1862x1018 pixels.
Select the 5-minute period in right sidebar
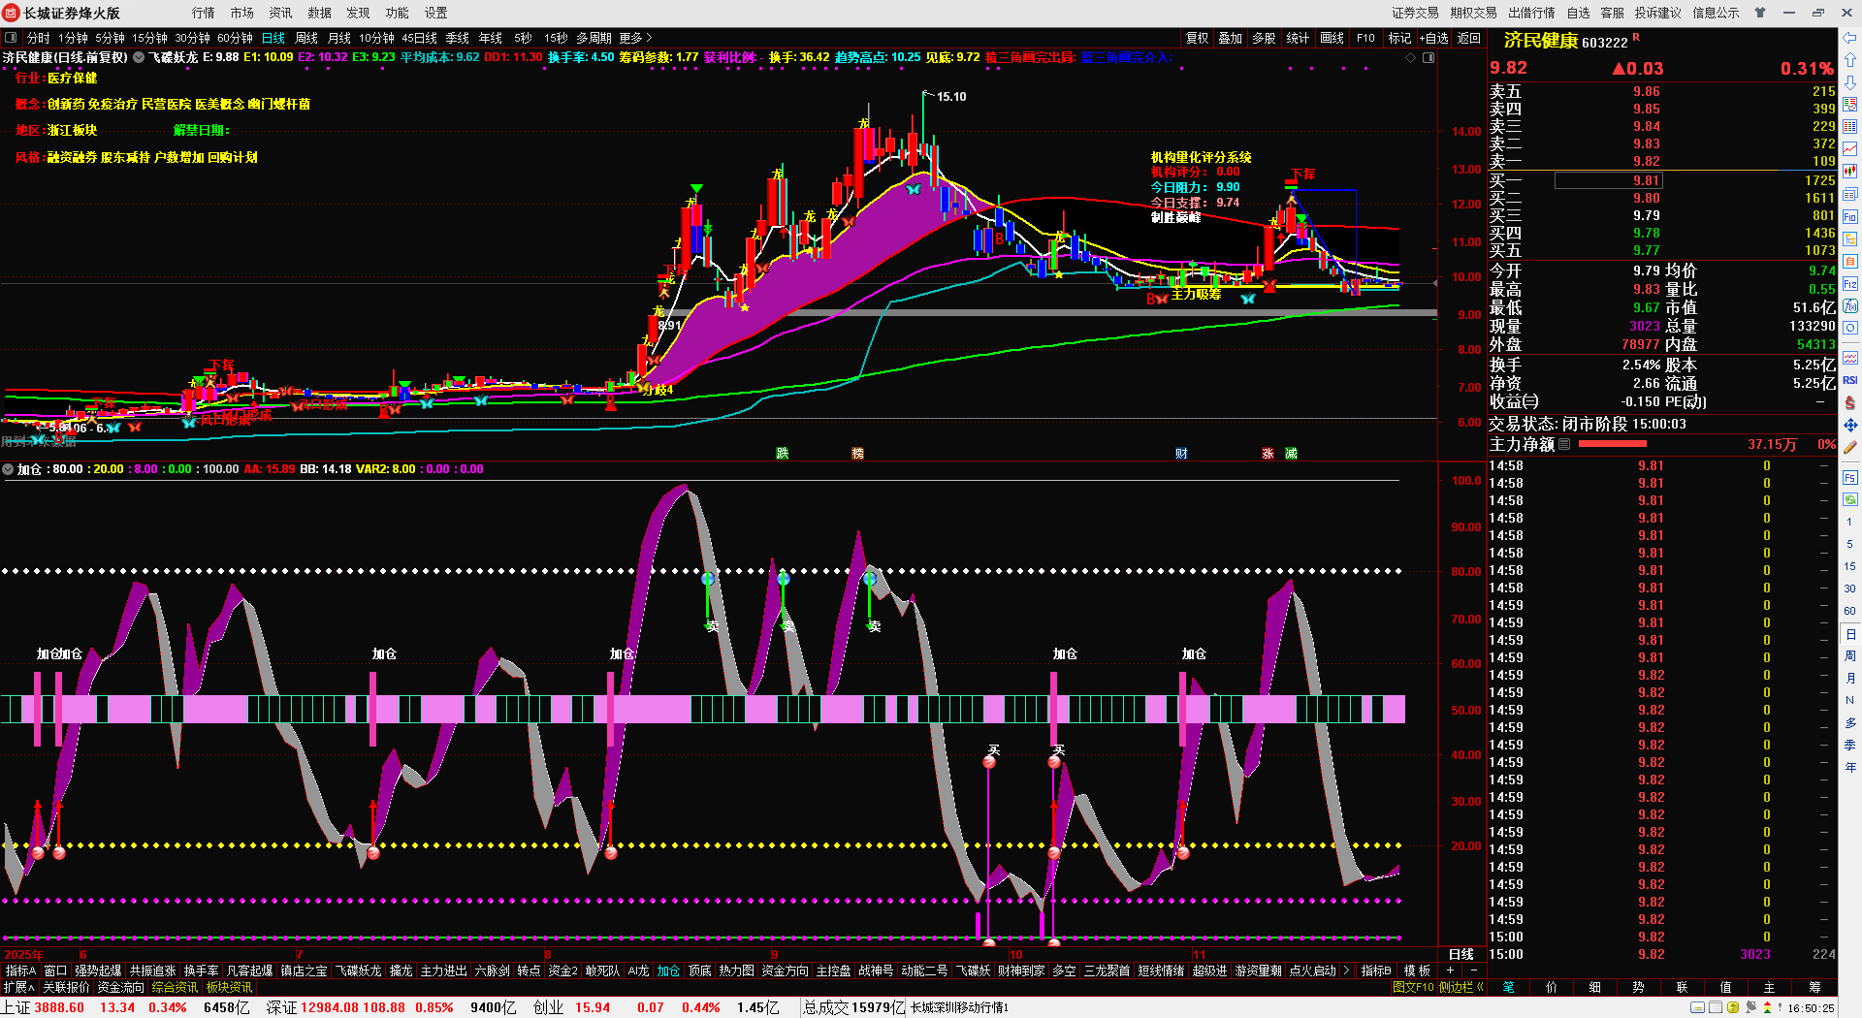coord(1849,545)
